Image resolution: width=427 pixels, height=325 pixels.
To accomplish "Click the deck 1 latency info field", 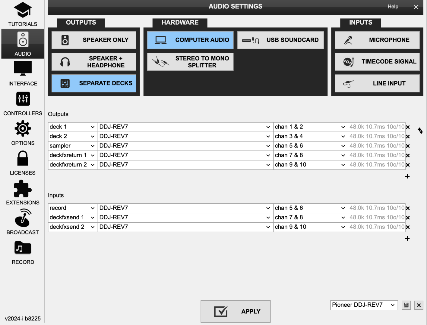I will pos(377,127).
